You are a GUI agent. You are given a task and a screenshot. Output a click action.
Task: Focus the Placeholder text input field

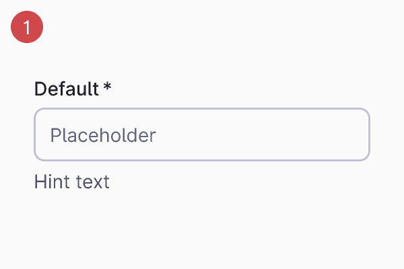[202, 135]
